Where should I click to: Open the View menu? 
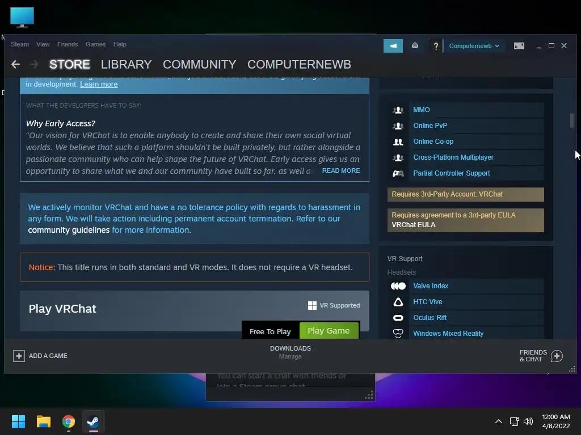[43, 44]
